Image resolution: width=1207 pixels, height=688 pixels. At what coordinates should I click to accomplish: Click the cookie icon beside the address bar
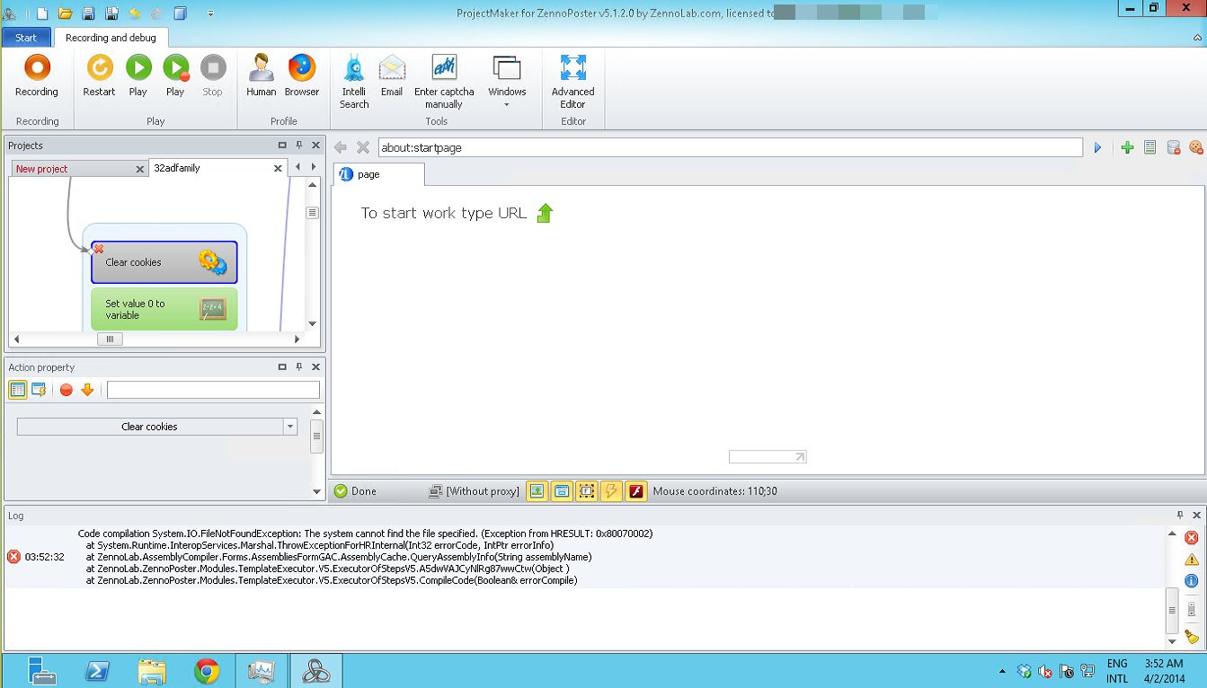click(x=1195, y=147)
